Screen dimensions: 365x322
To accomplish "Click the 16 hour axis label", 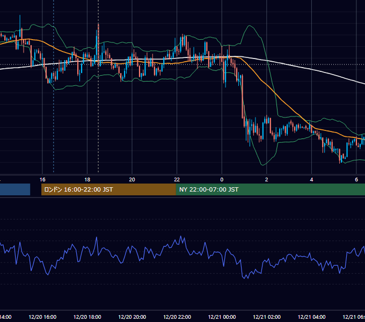I will coord(42,179).
